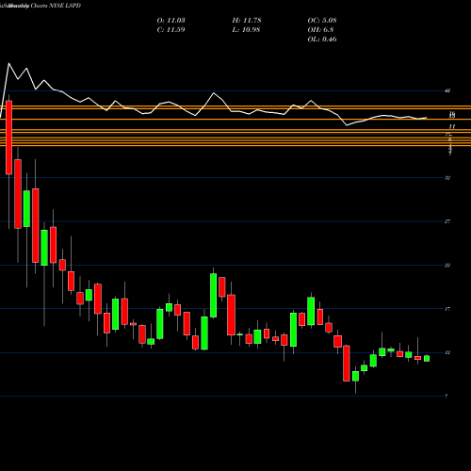Click the price axis label '32'

(447, 178)
